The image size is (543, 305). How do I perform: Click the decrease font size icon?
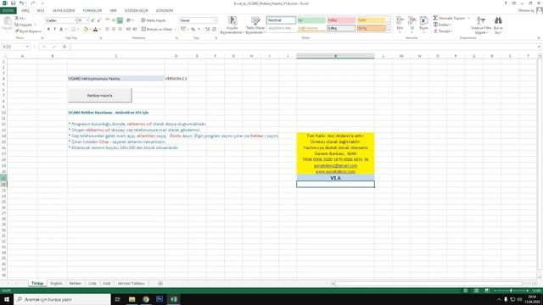coord(98,20)
